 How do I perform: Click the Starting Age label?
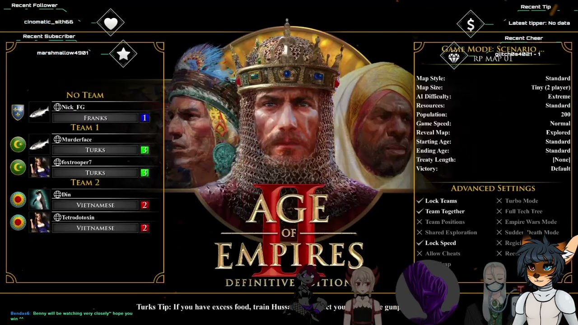pyautogui.click(x=433, y=142)
